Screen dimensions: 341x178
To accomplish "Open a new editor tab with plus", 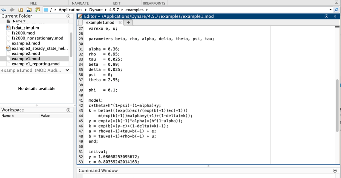I will tap(128, 23).
